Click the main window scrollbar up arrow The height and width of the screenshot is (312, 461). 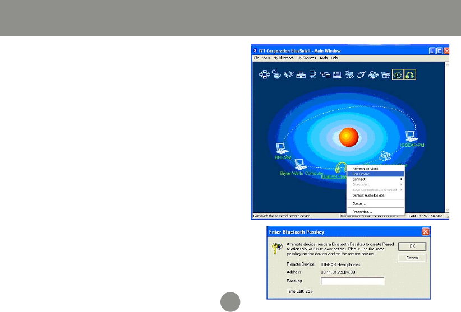pos(447,64)
